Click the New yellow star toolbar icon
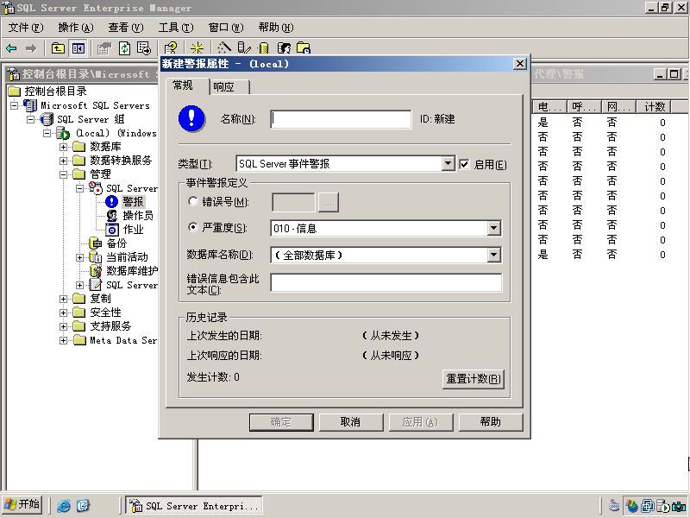Image resolution: width=690 pixels, height=518 pixels. [197, 48]
